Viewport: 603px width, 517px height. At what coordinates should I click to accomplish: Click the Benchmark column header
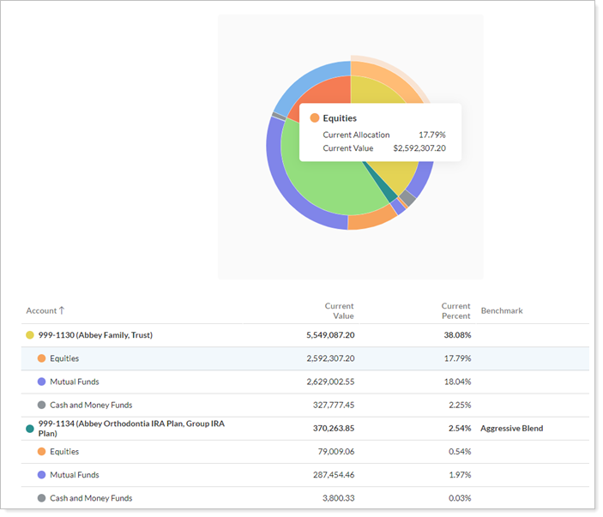(502, 310)
